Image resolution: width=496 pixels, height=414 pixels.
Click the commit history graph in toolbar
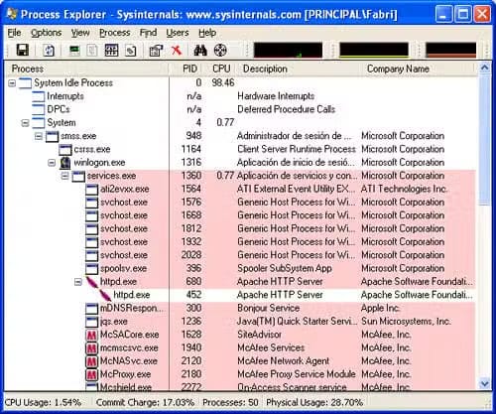click(x=374, y=50)
